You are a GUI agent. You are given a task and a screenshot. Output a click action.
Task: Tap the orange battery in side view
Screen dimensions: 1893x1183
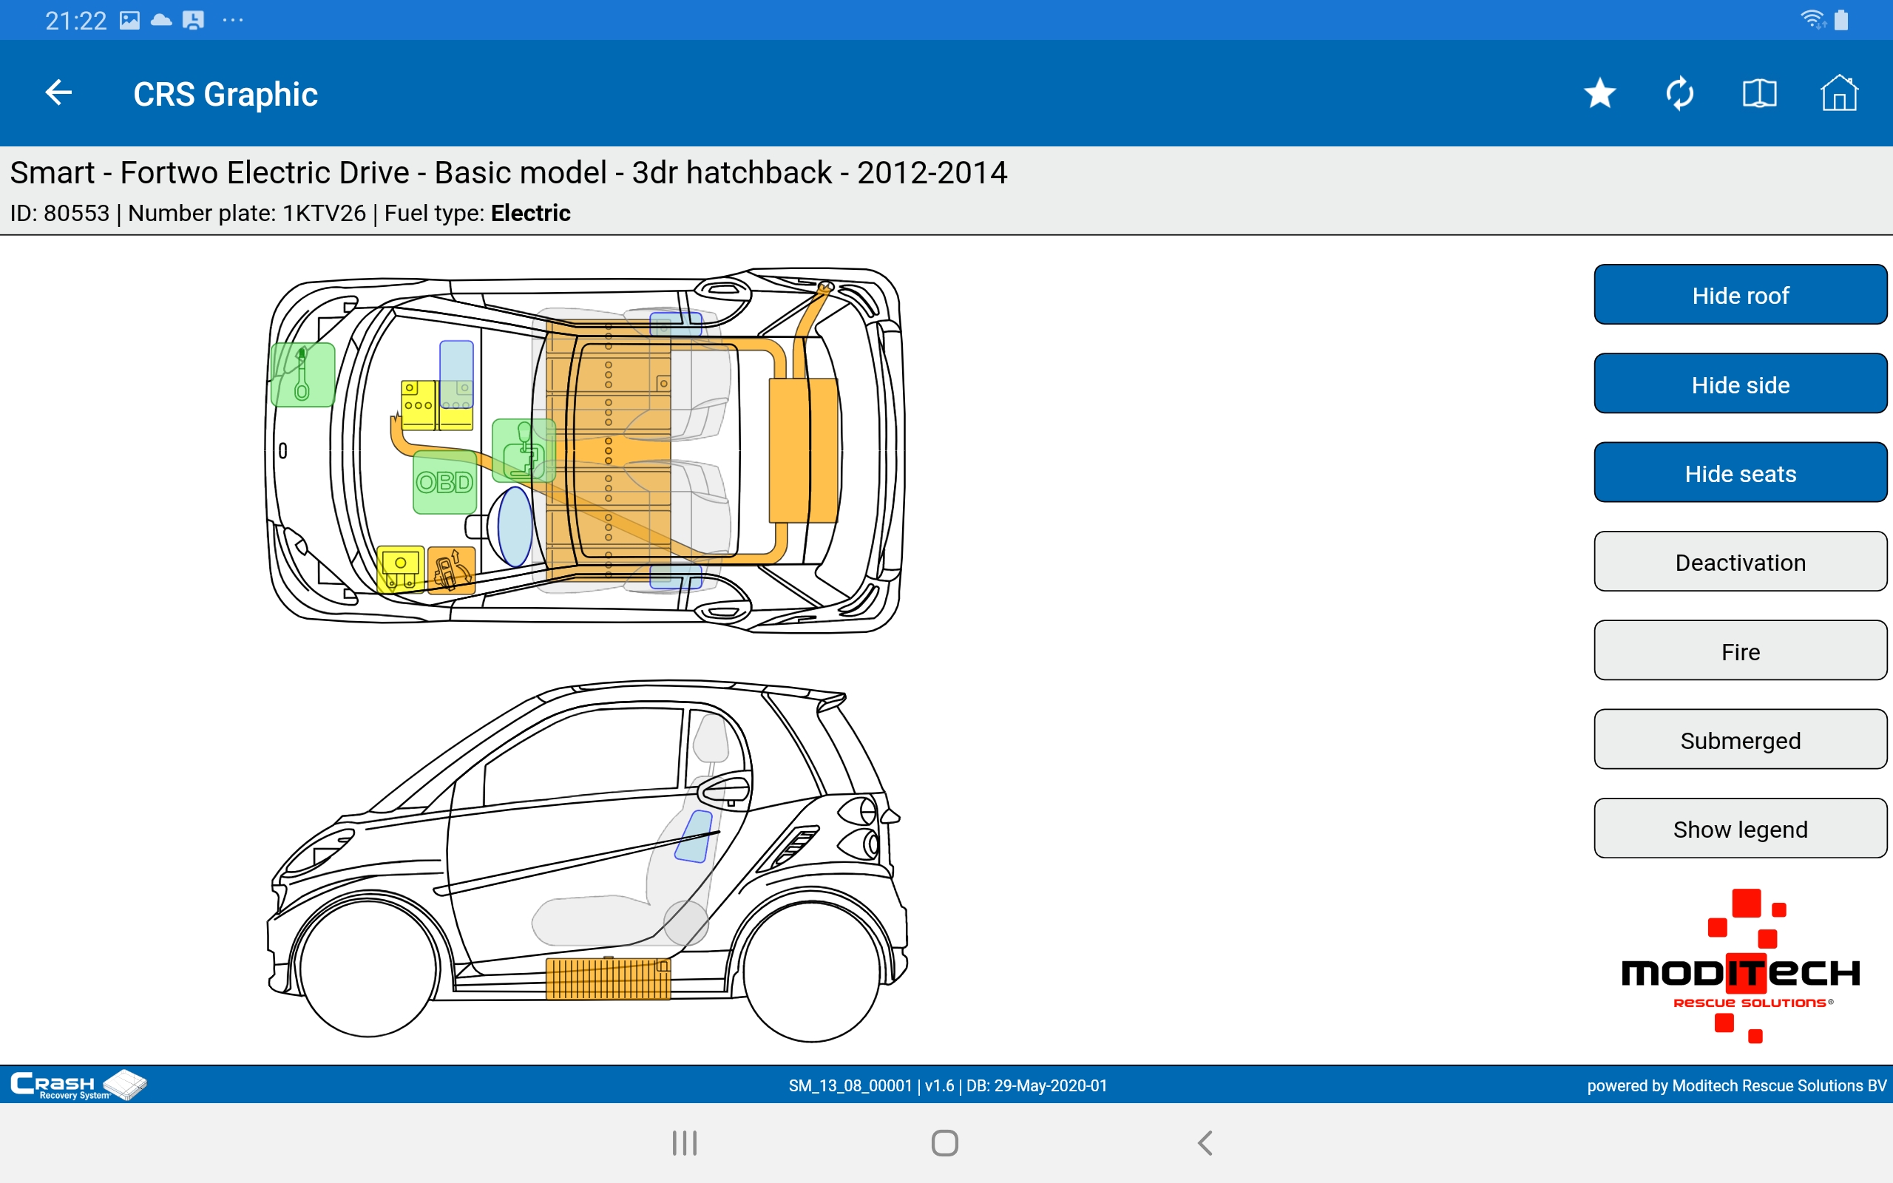click(608, 978)
